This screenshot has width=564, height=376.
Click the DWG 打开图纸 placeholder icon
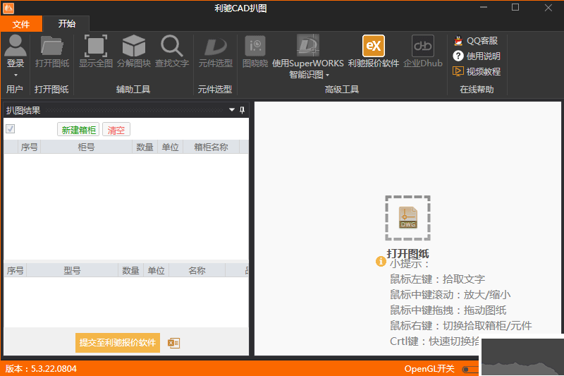point(407,218)
